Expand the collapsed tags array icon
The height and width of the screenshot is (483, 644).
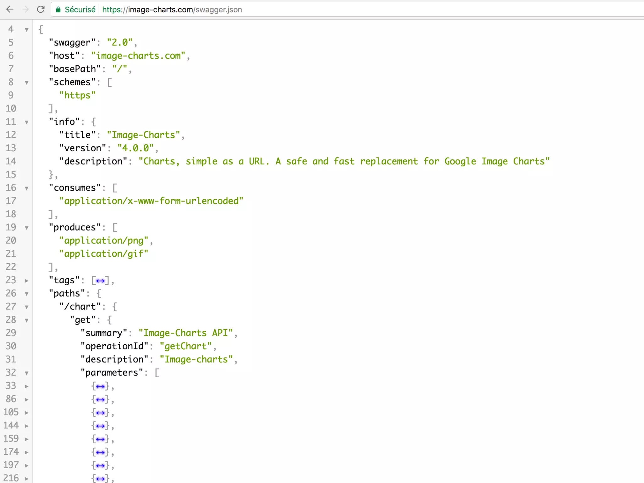[x=100, y=280]
